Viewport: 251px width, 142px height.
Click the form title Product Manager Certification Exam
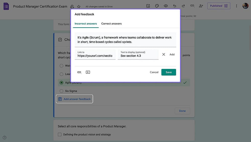pyautogui.click(x=40, y=7)
